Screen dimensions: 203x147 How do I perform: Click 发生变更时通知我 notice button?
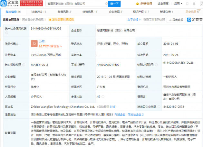pos(61,20)
